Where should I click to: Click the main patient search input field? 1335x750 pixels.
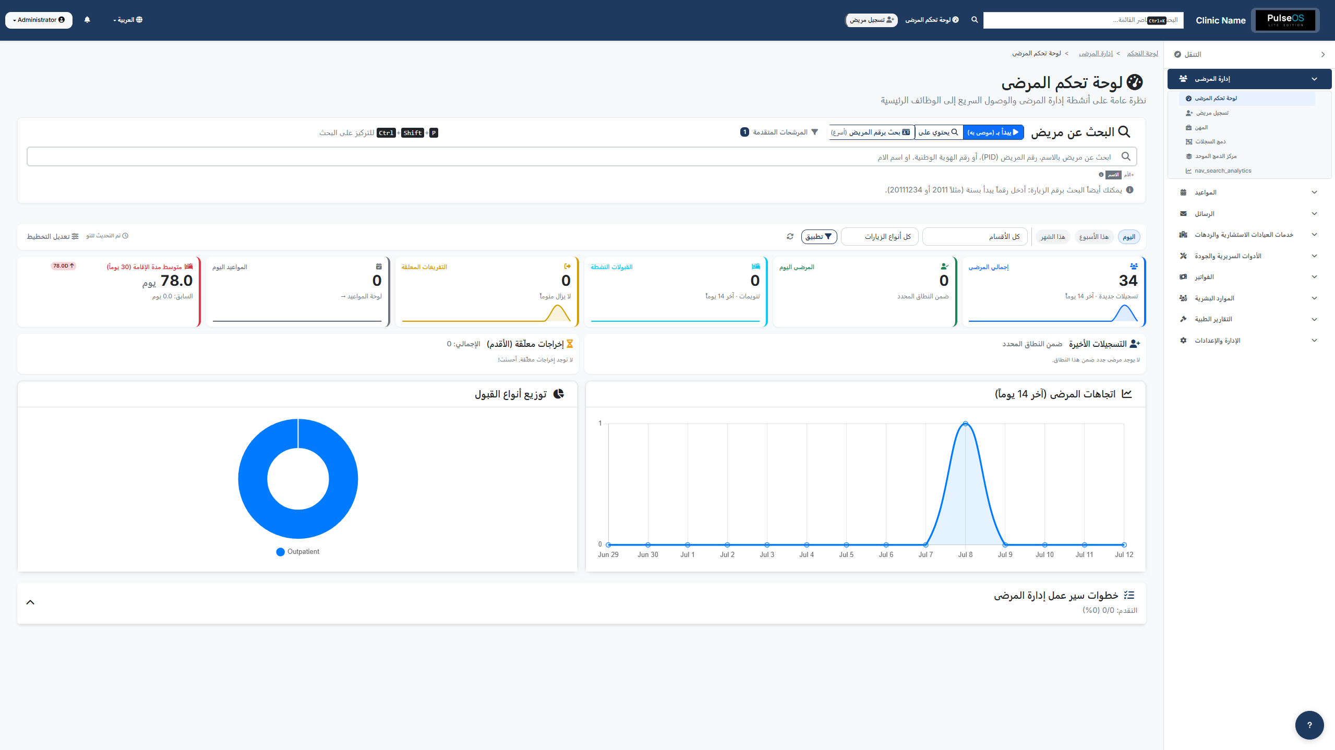tap(582, 156)
